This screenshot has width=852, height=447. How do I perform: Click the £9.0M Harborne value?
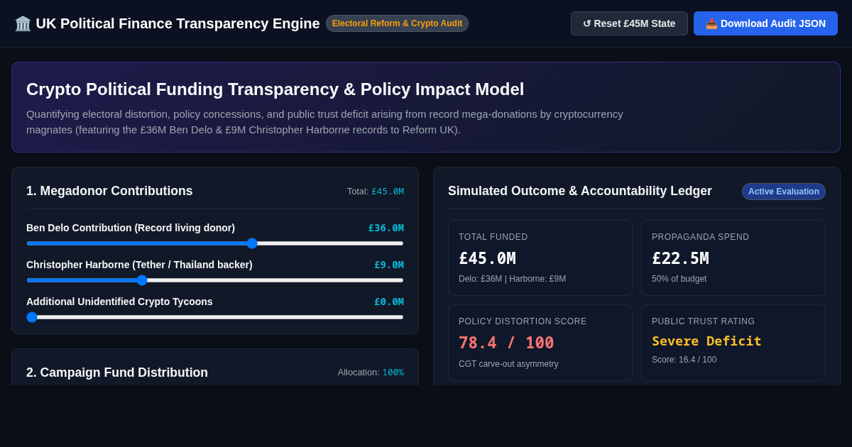[x=388, y=265]
